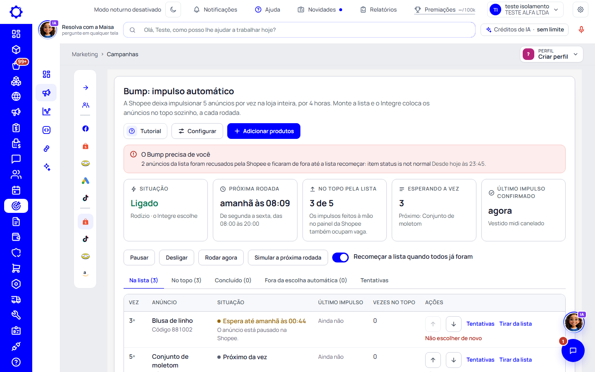Expand the Criar perfil dropdown
Image resolution: width=595 pixels, height=372 pixels.
click(x=551, y=54)
